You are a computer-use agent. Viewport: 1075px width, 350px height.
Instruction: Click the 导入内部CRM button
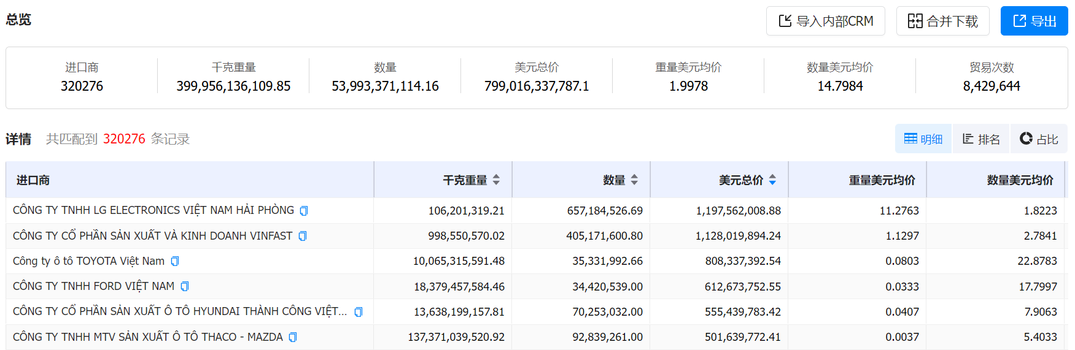click(x=825, y=21)
